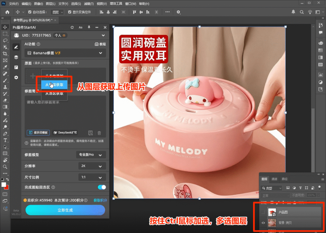Select the Rectangular Marquee tool

pos(5,34)
